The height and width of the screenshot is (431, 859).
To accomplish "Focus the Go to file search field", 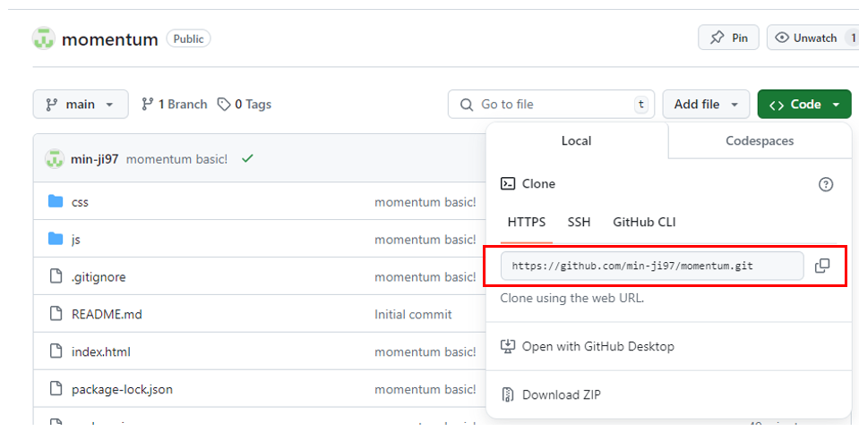I will click(x=551, y=104).
